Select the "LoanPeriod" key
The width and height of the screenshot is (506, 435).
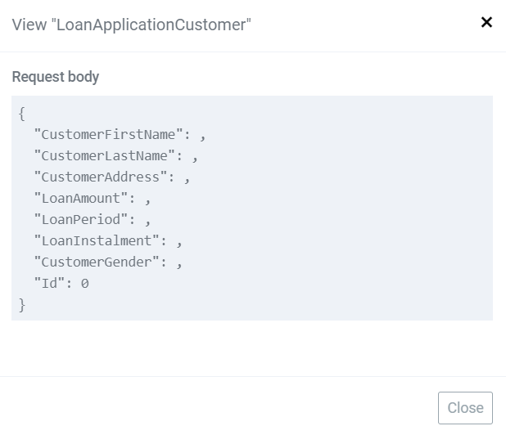[81, 219]
